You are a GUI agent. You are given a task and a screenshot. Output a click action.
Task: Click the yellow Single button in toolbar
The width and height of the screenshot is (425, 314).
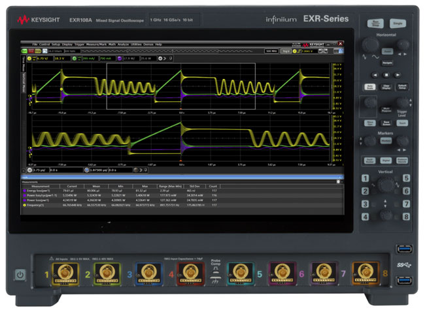click(x=38, y=51)
